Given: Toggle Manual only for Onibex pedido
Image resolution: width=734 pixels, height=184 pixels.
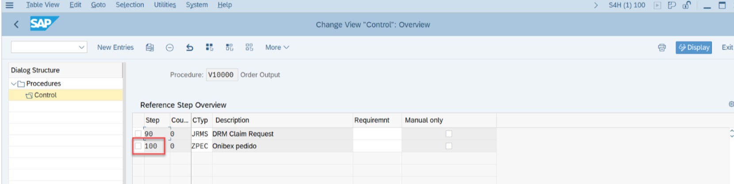Looking at the screenshot, I should [x=449, y=146].
